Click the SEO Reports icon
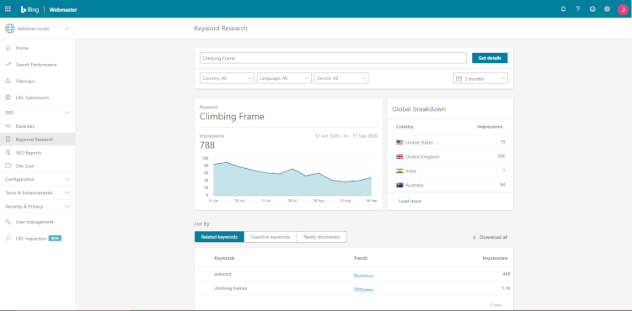This screenshot has width=632, height=311. pyautogui.click(x=8, y=153)
